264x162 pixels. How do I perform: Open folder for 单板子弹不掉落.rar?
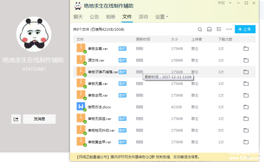tap(246, 72)
